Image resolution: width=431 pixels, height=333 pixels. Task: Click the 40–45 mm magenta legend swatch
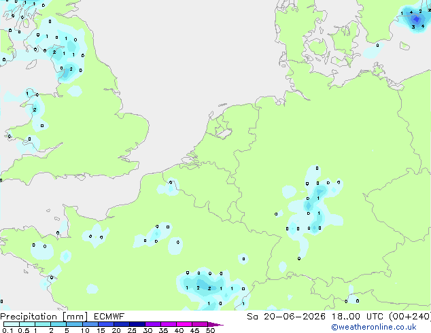click(184, 324)
